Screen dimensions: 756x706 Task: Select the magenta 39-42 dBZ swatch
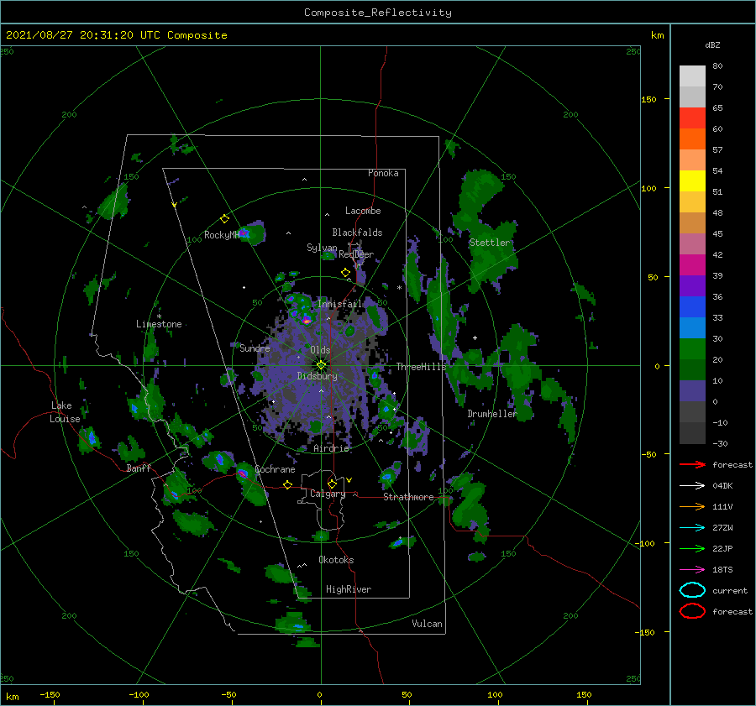click(692, 264)
